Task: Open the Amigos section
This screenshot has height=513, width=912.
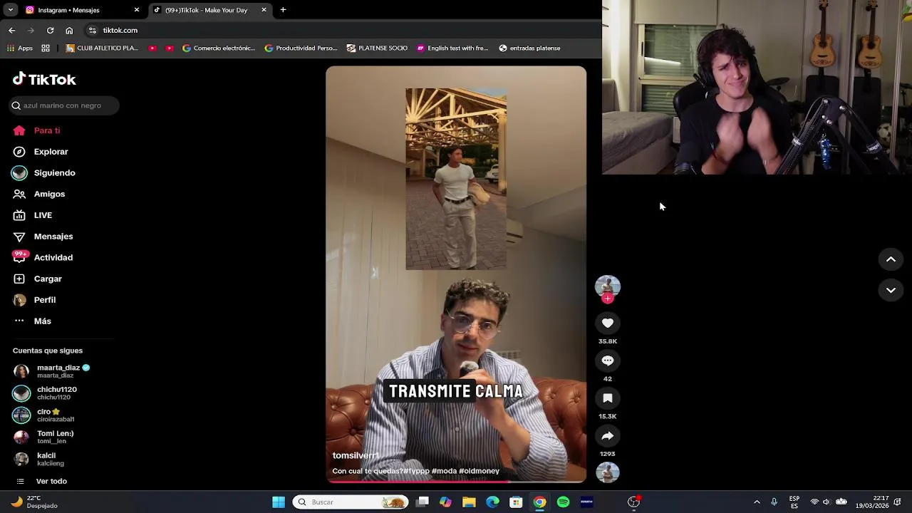Action: tap(39, 194)
